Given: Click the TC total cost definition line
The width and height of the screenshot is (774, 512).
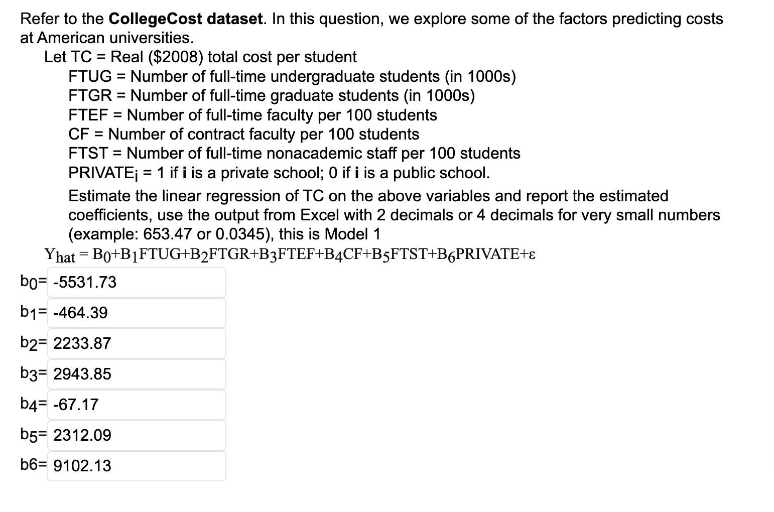Looking at the screenshot, I should click(200, 57).
